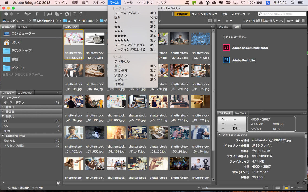Collapse the 縦横比 filter section
308x192 pixels.
pyautogui.click(x=3, y=116)
